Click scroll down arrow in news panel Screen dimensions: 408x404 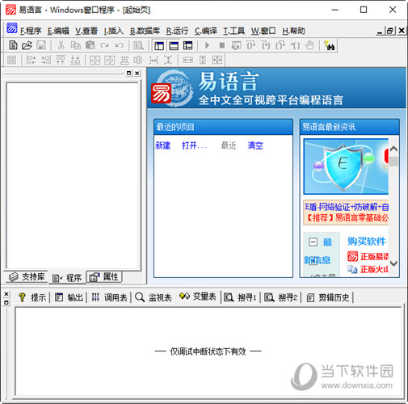[x=393, y=263]
